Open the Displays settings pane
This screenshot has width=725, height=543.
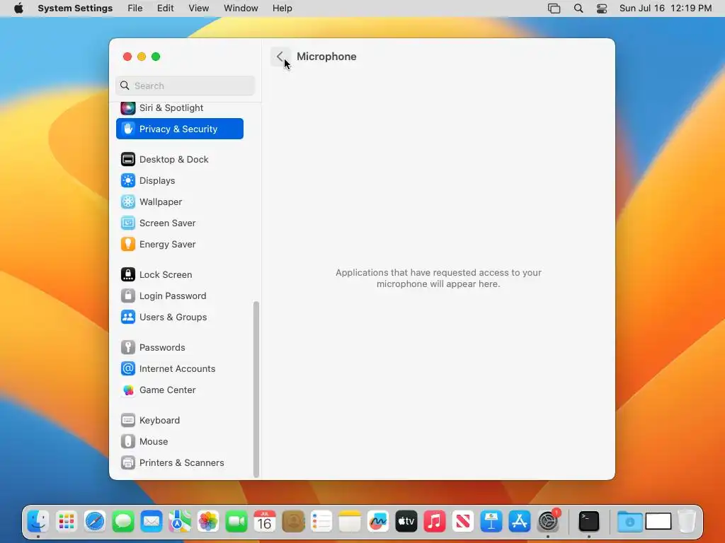click(x=180, y=180)
